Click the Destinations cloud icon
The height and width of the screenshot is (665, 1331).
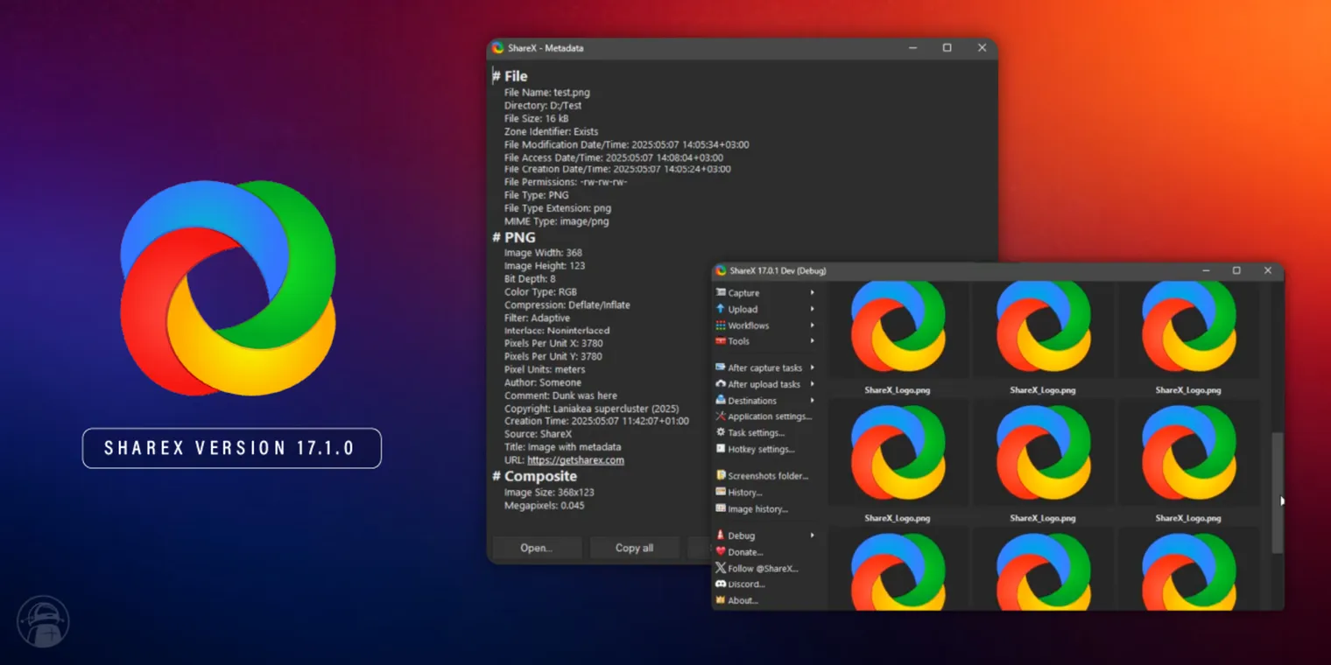tap(720, 400)
